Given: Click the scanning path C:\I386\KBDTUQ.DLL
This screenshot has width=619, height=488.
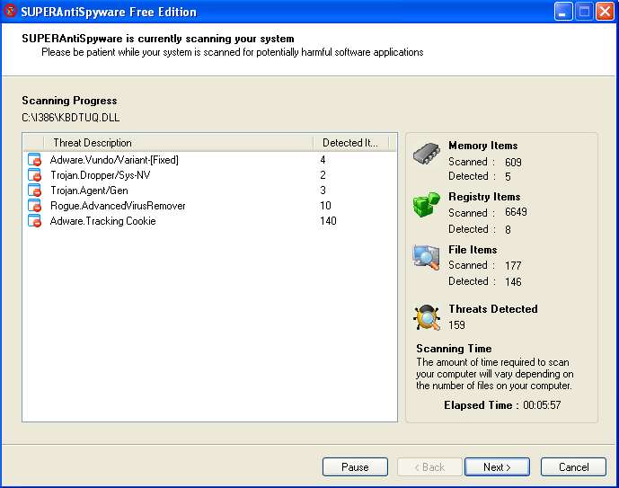Looking at the screenshot, I should point(71,118).
